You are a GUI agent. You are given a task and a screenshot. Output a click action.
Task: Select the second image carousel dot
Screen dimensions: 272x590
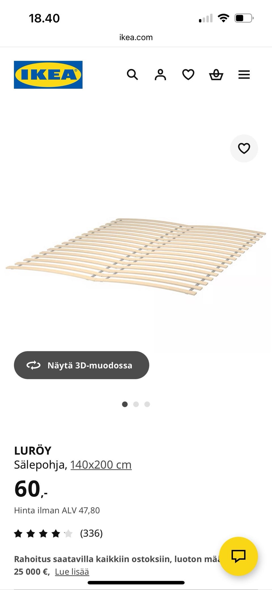136,404
